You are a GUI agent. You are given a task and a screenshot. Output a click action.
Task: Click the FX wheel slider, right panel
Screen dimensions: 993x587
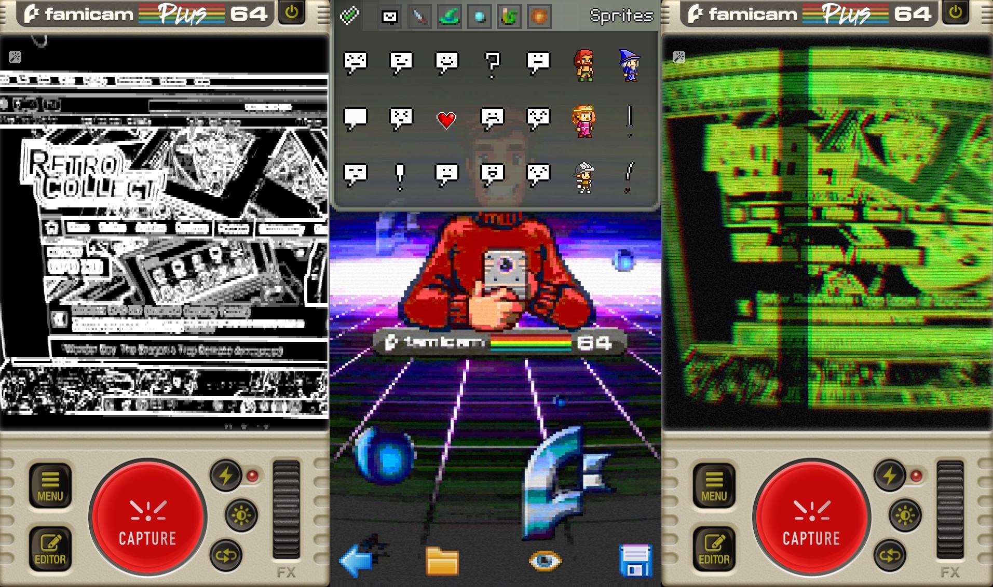pyautogui.click(x=950, y=510)
